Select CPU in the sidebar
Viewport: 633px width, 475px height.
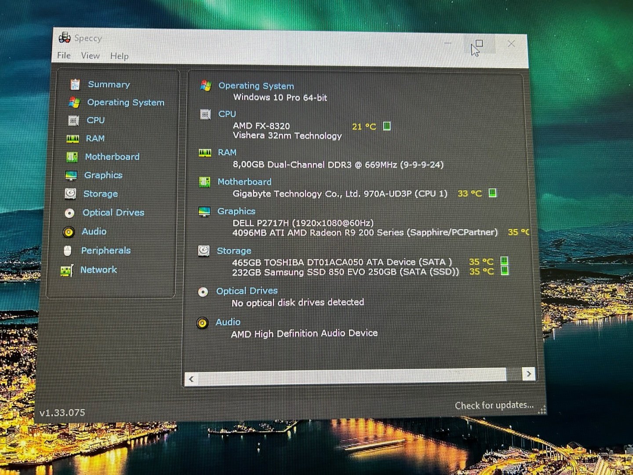pyautogui.click(x=95, y=120)
